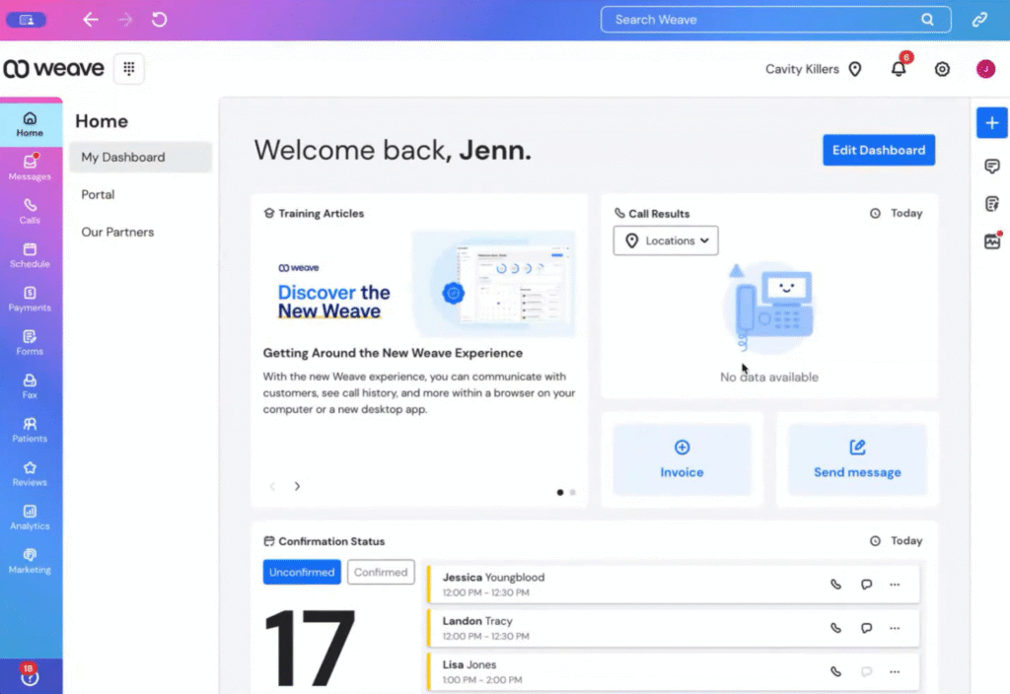Open Payments in the sidebar
Image resolution: width=1010 pixels, height=694 pixels.
click(x=30, y=299)
